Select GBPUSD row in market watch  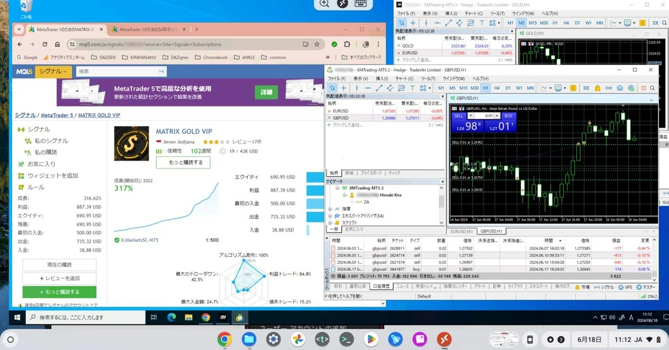385,118
